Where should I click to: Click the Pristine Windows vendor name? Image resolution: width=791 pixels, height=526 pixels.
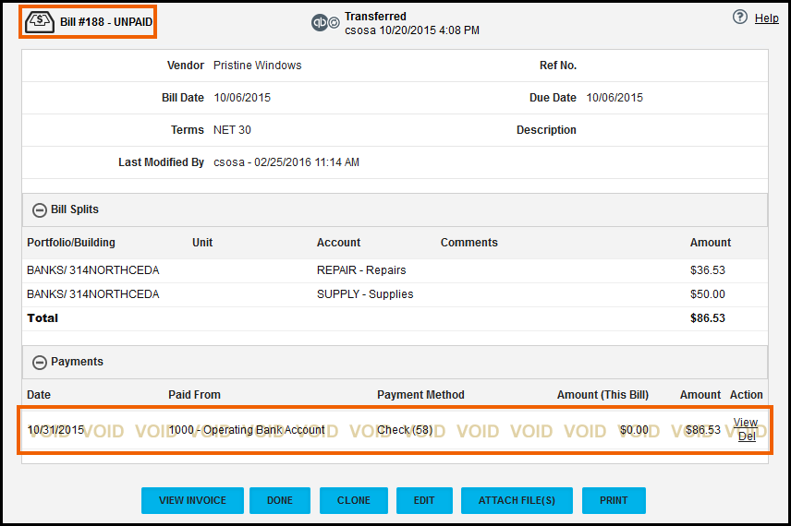point(257,66)
